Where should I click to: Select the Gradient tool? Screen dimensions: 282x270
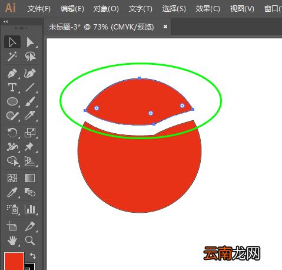tap(30, 178)
